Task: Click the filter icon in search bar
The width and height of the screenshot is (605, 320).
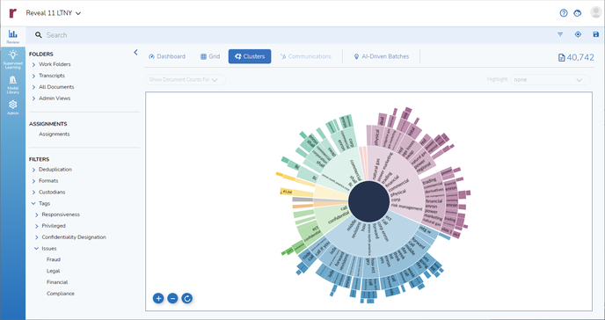Action: pyautogui.click(x=560, y=34)
